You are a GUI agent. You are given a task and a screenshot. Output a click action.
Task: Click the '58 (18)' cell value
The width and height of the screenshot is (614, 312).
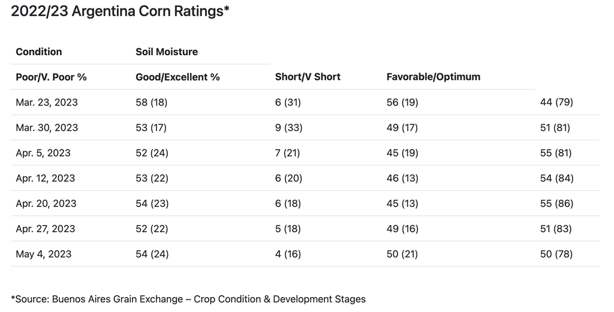pos(152,103)
